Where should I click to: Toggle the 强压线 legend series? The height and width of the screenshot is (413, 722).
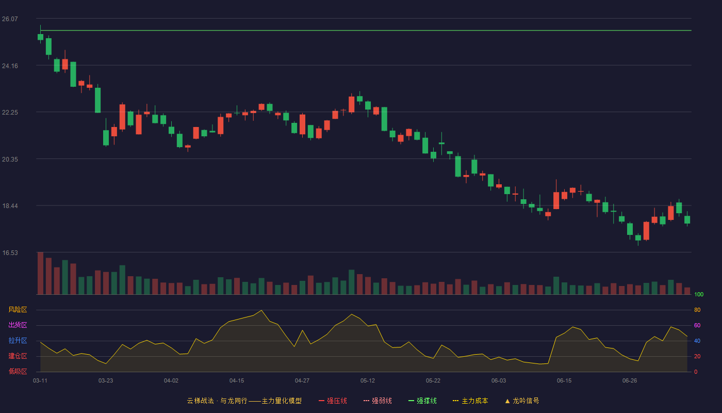tap(333, 401)
